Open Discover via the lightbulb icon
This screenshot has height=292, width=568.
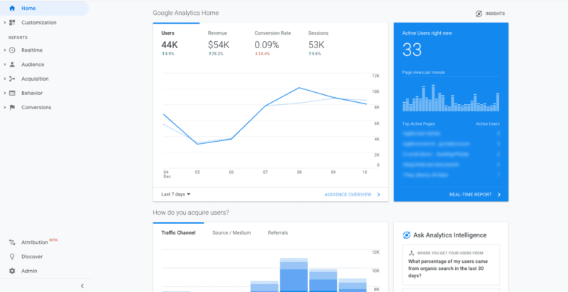(x=12, y=257)
